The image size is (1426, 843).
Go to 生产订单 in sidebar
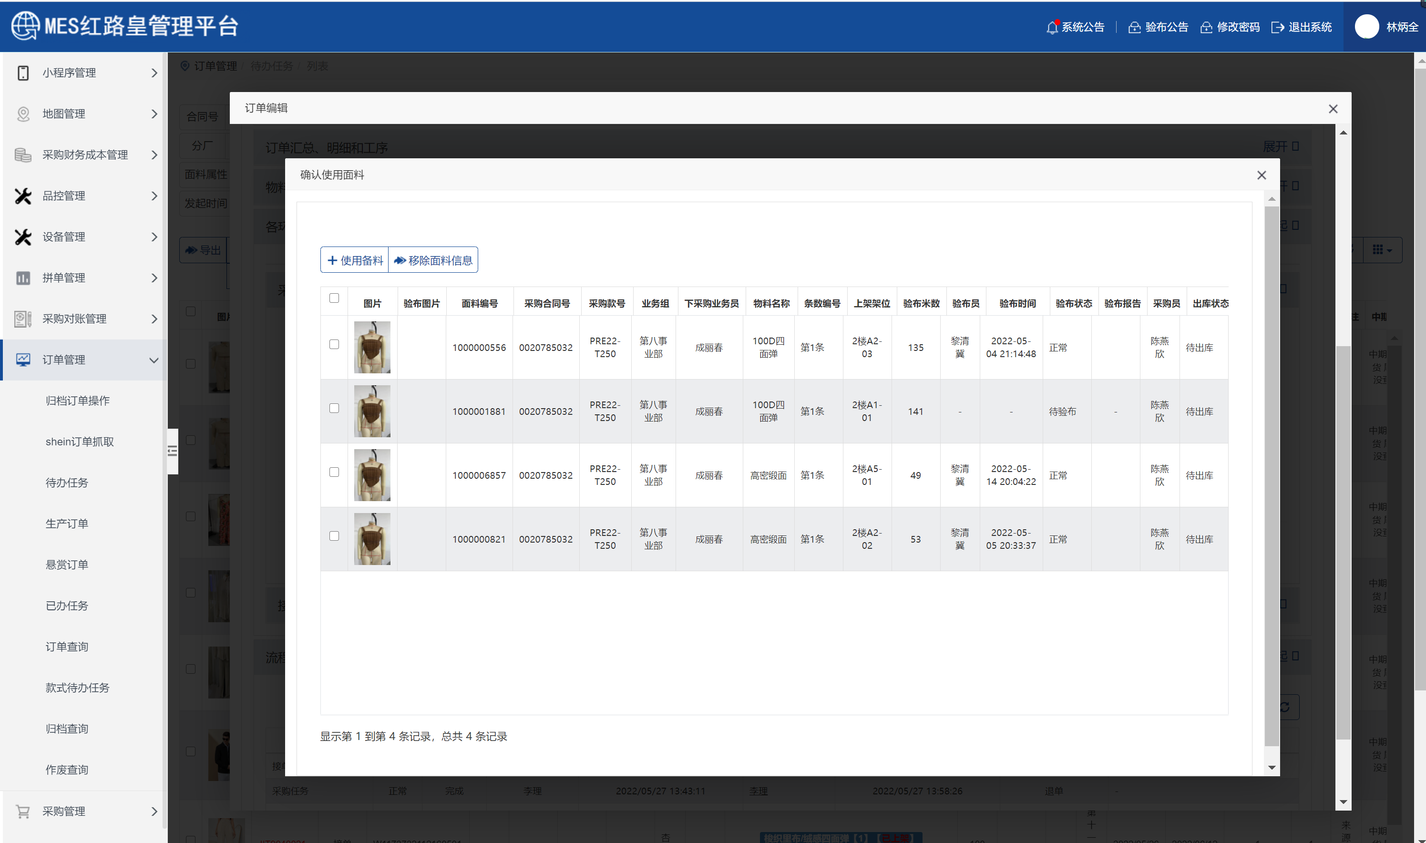tap(67, 524)
